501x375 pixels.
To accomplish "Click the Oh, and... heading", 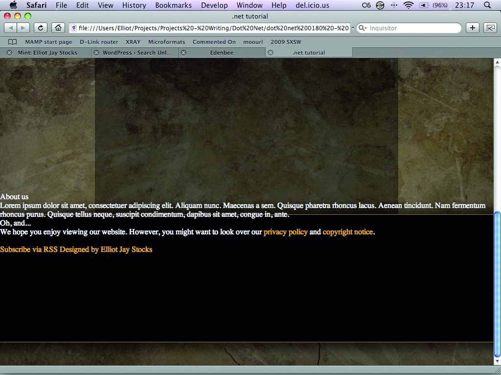I will click(15, 223).
